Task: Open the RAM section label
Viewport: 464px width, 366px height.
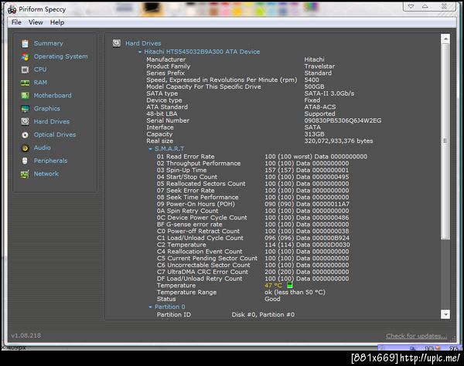Action: click(x=40, y=83)
